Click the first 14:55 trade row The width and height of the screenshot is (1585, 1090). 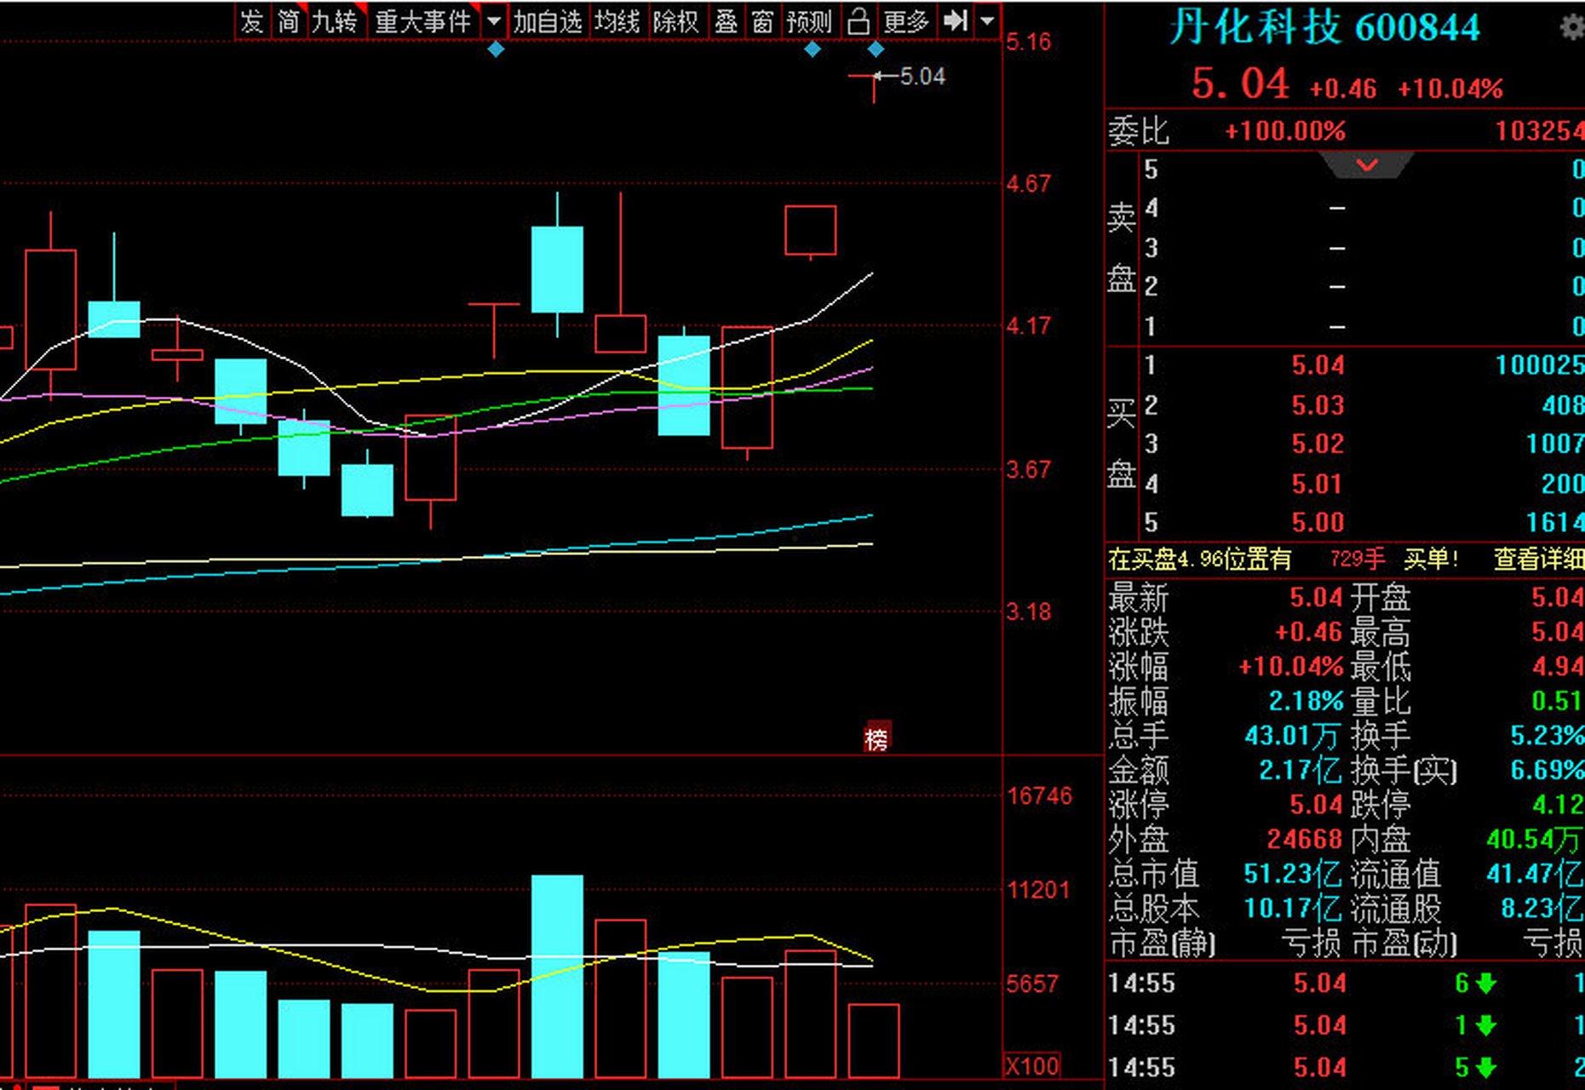click(x=1344, y=984)
